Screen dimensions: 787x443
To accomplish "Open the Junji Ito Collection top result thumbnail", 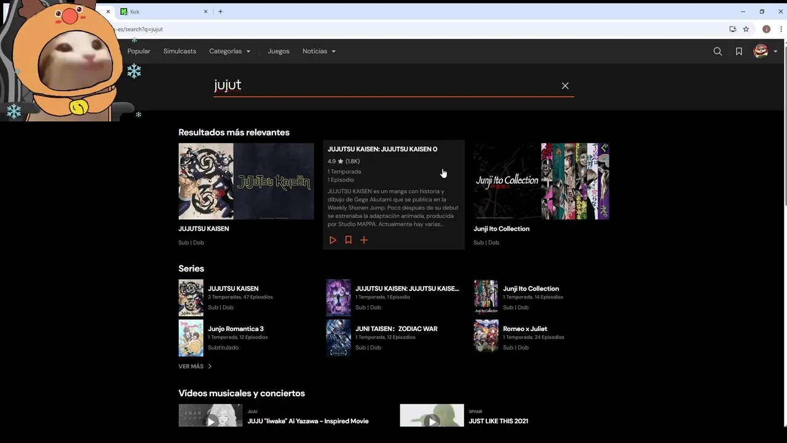I will (541, 182).
